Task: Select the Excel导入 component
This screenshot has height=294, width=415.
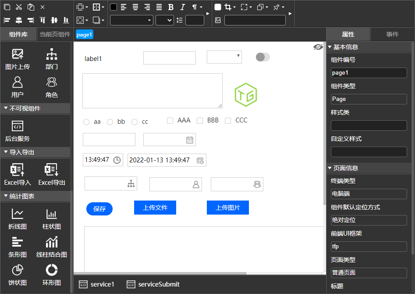Action: click(x=18, y=174)
